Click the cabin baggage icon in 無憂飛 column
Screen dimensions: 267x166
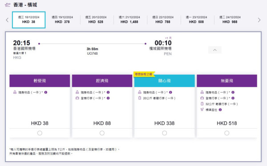[x=202, y=98]
